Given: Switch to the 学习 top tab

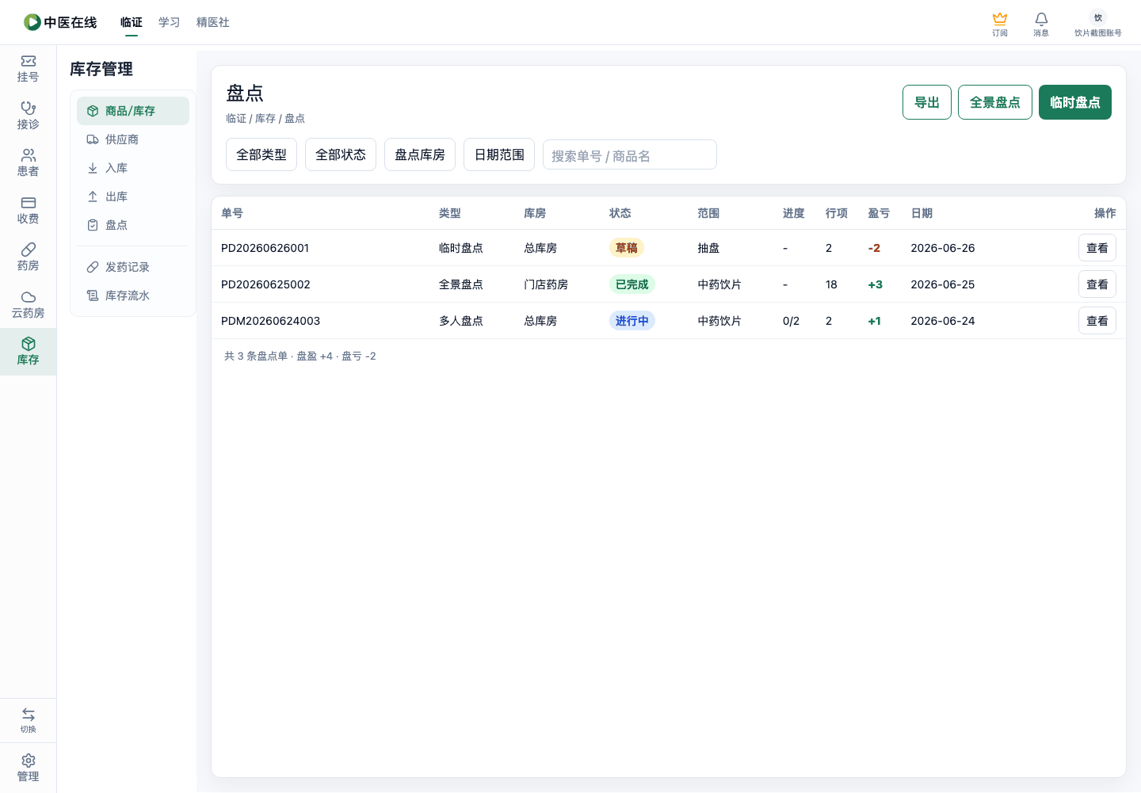Looking at the screenshot, I should (x=170, y=22).
